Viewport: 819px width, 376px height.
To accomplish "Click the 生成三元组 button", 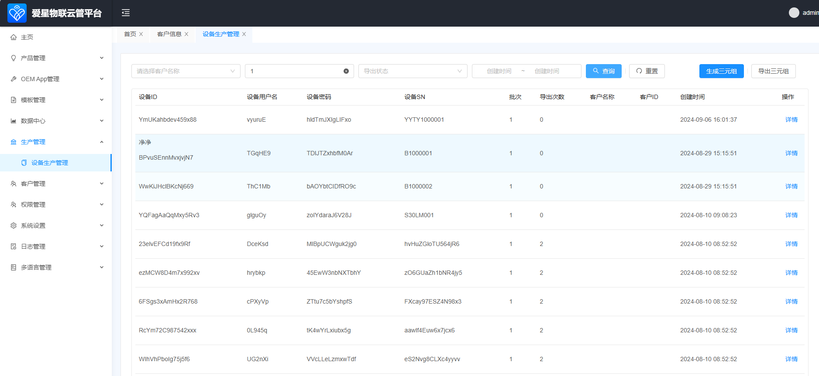I will pos(722,71).
